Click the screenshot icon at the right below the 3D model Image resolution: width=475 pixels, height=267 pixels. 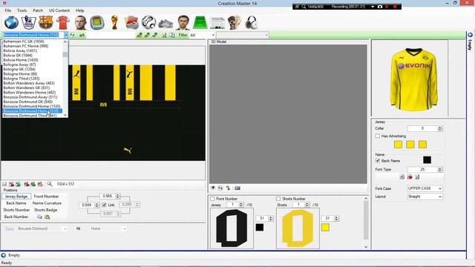pos(237,188)
